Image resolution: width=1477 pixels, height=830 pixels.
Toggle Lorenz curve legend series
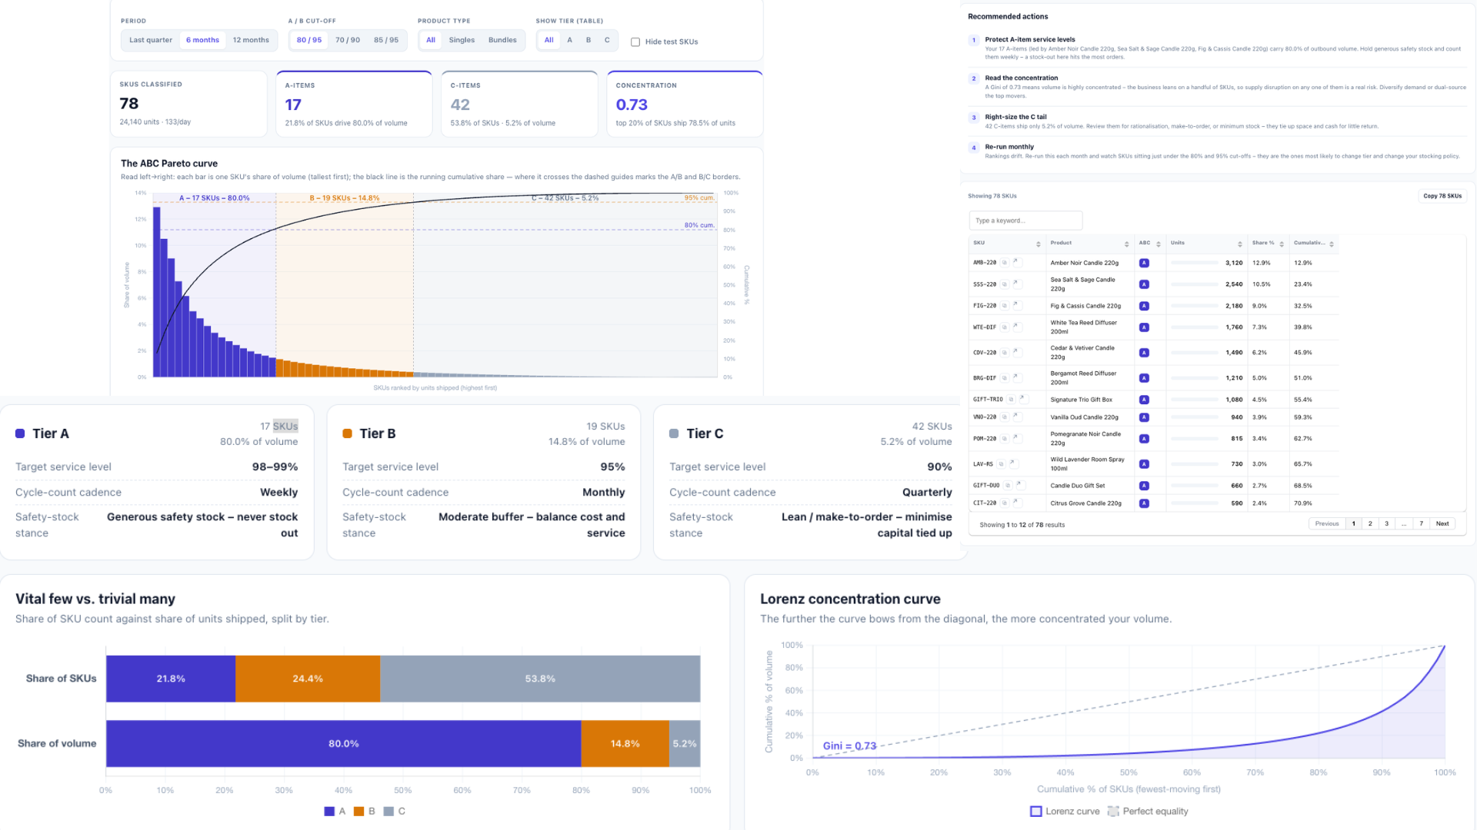coord(1065,812)
